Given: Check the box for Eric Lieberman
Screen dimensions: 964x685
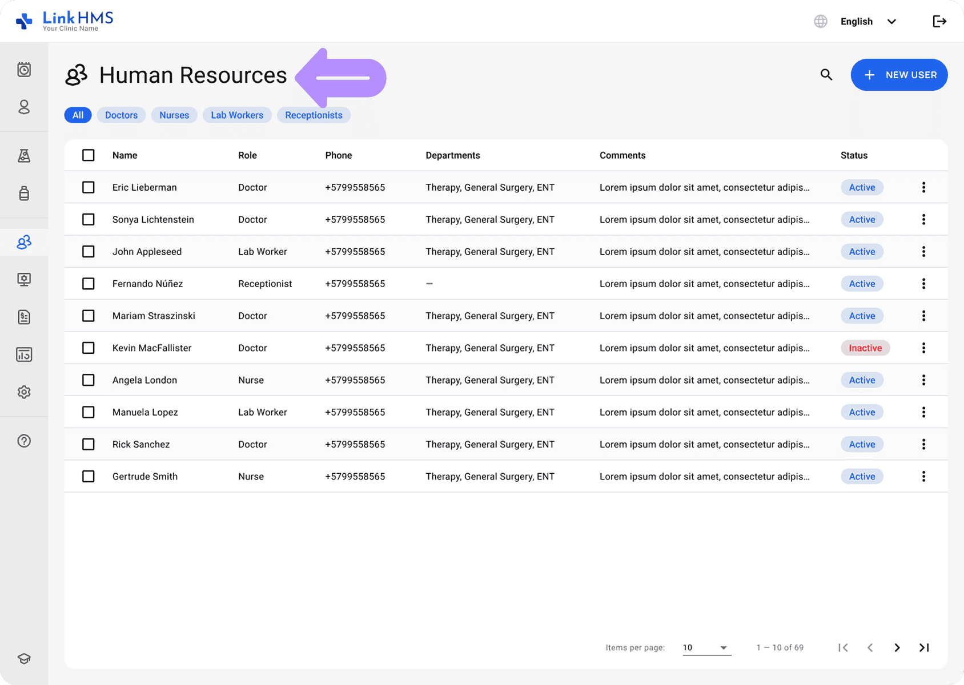Looking at the screenshot, I should 89,187.
